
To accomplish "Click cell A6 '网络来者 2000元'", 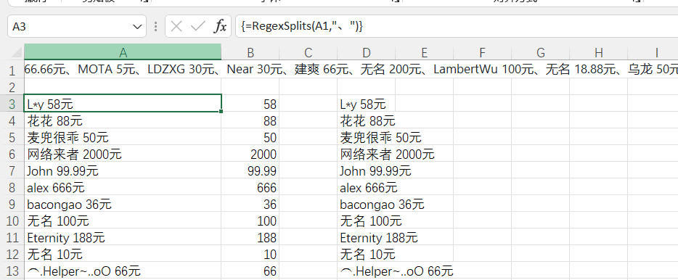I will (123, 153).
